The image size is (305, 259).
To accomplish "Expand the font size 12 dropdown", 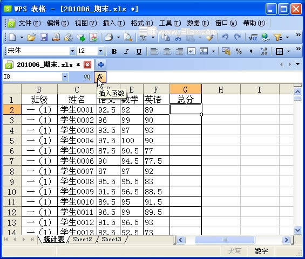I will [100, 51].
